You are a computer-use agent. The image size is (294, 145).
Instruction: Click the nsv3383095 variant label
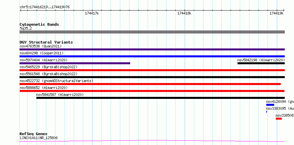[280, 108]
